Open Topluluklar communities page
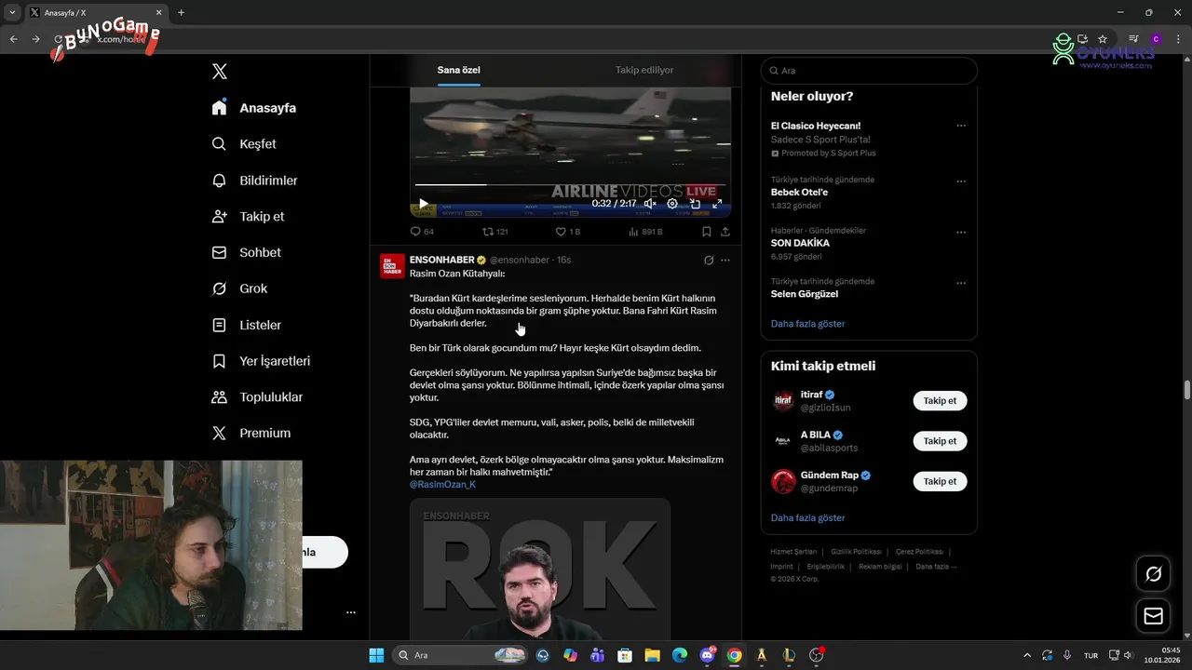Screen dimensions: 1192x670 [x=257, y=397]
